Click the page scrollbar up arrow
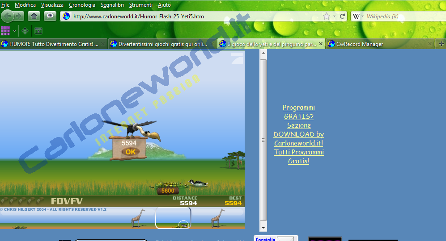 pos(263,53)
